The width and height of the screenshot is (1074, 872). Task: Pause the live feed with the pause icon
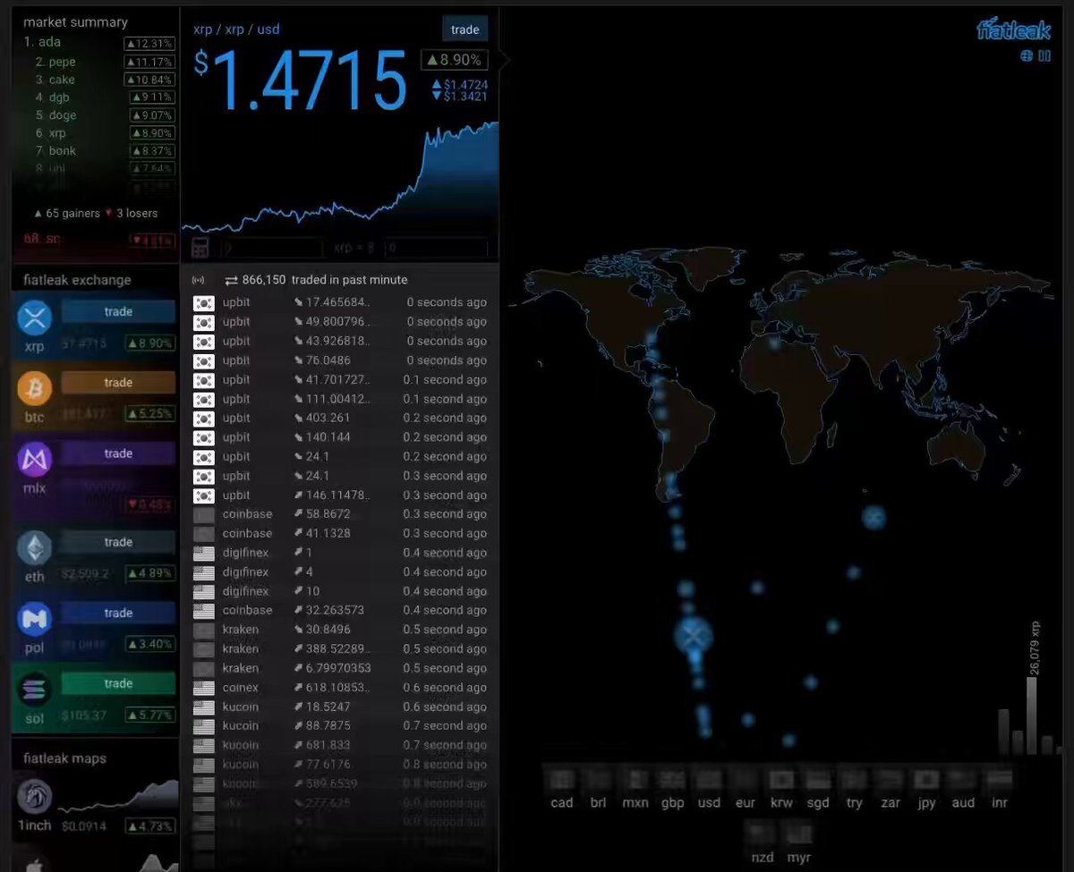[1044, 55]
